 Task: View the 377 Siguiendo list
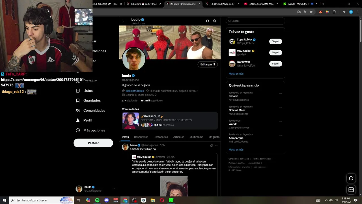coord(130,101)
